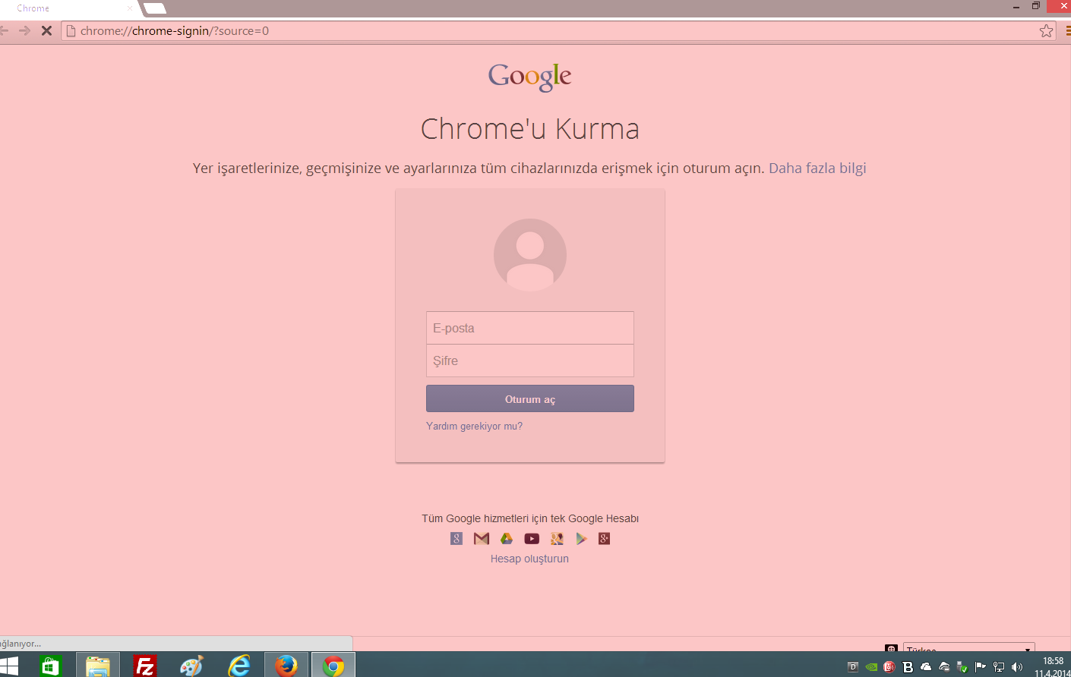Click the Google Play service icon

point(581,538)
